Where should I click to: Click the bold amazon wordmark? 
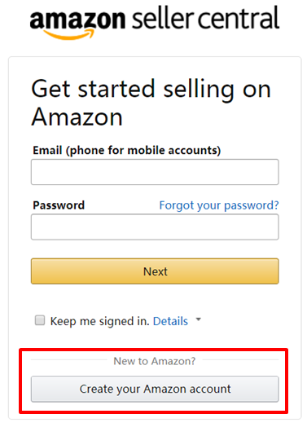[77, 20]
